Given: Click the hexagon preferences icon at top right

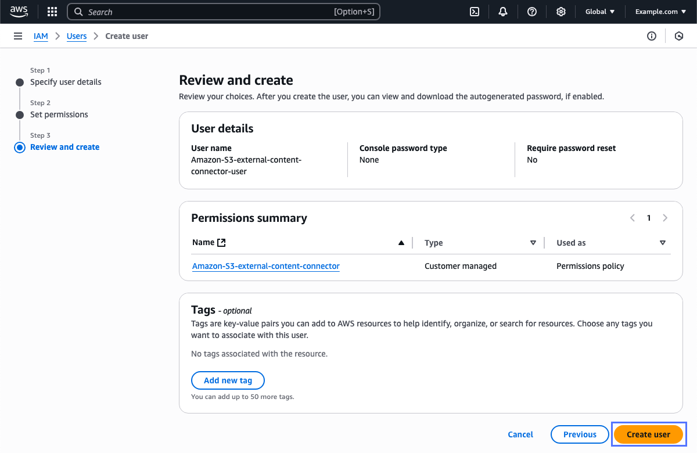Looking at the screenshot, I should click(679, 36).
